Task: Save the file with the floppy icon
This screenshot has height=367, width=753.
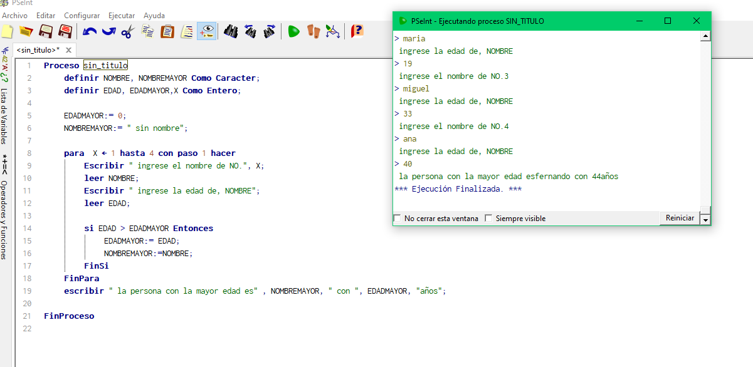Action: point(46,31)
